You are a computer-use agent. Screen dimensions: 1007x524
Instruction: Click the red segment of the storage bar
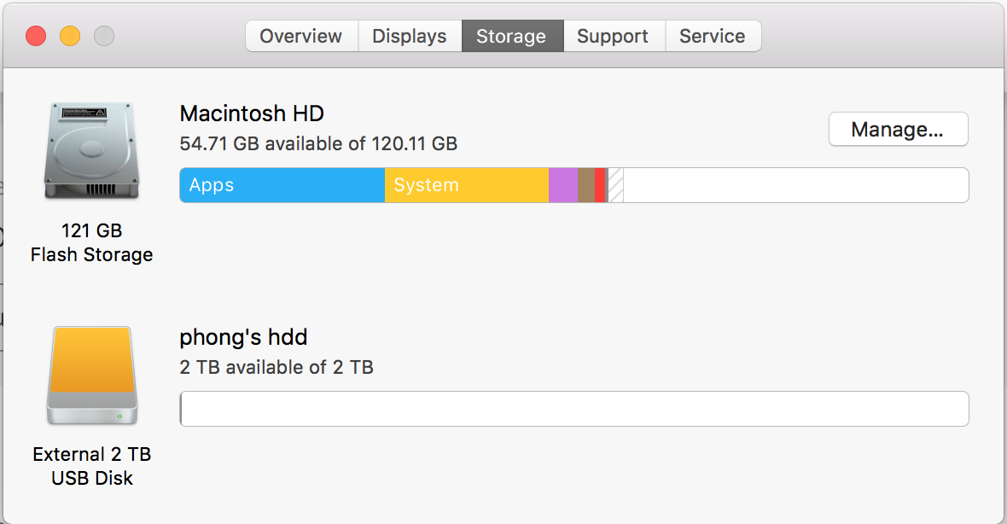point(600,185)
